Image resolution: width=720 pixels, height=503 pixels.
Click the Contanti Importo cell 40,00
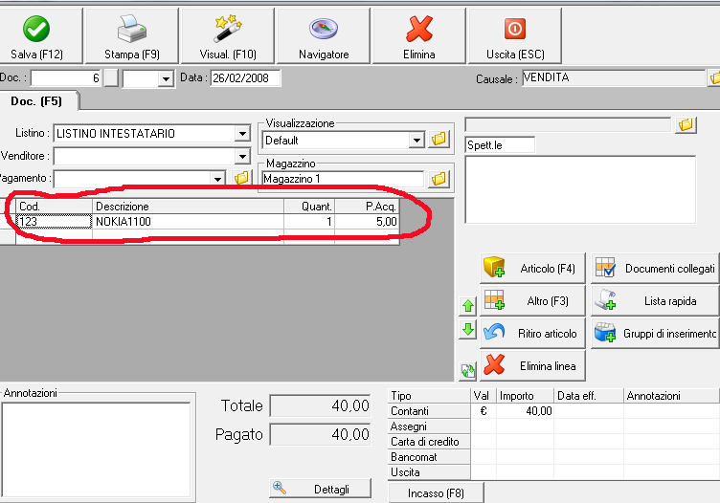(525, 411)
